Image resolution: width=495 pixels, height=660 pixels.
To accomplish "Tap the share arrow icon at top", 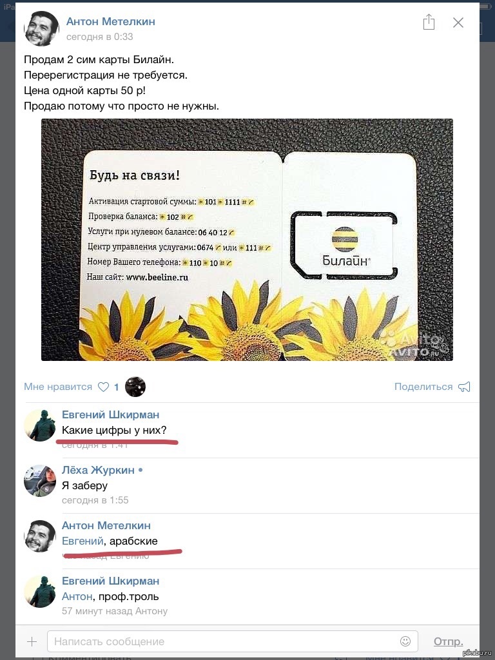I will point(429,22).
